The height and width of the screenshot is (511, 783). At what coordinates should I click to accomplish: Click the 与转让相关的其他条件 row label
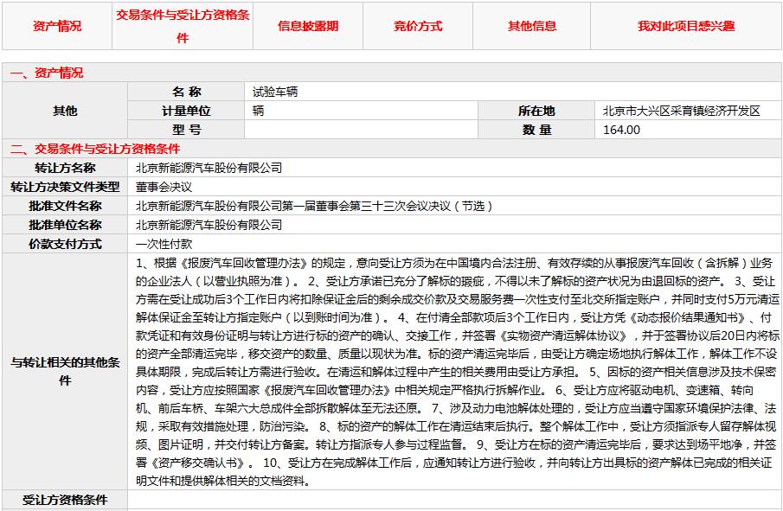click(x=65, y=371)
